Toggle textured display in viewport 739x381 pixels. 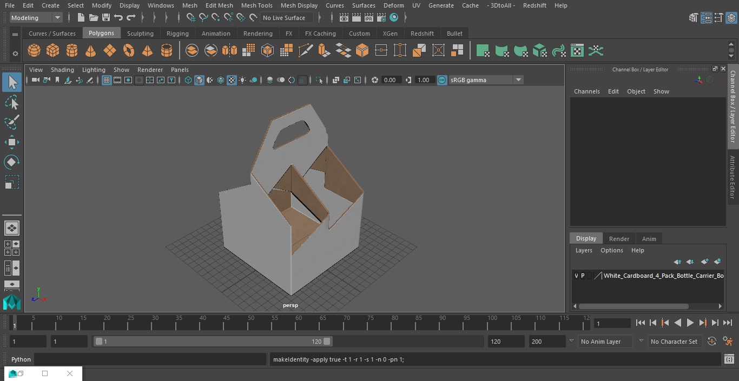[232, 80]
